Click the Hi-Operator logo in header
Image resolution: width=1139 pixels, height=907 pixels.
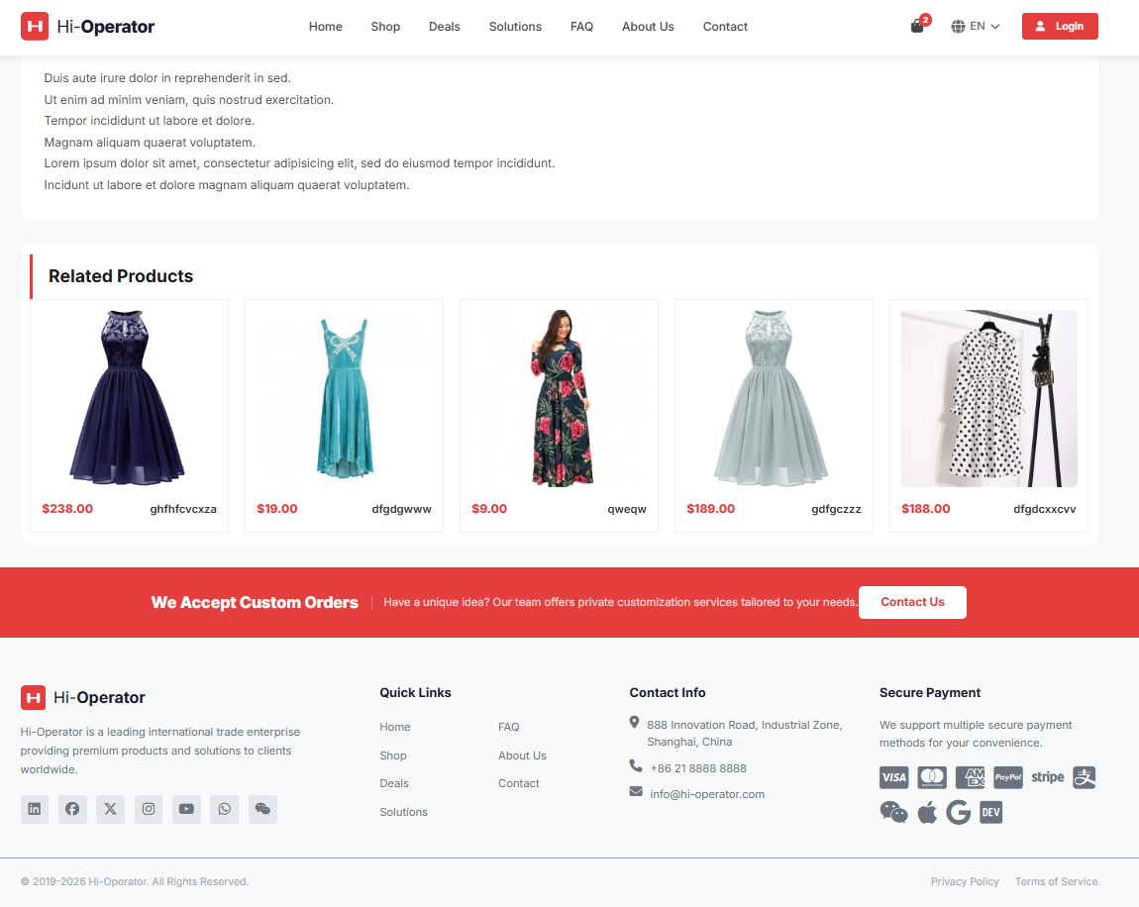88,27
